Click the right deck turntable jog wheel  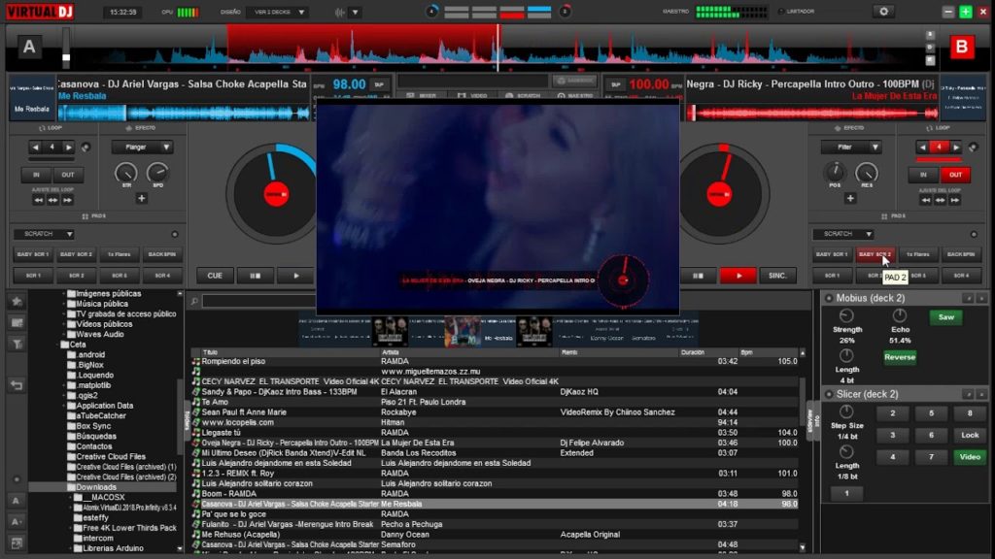(720, 194)
